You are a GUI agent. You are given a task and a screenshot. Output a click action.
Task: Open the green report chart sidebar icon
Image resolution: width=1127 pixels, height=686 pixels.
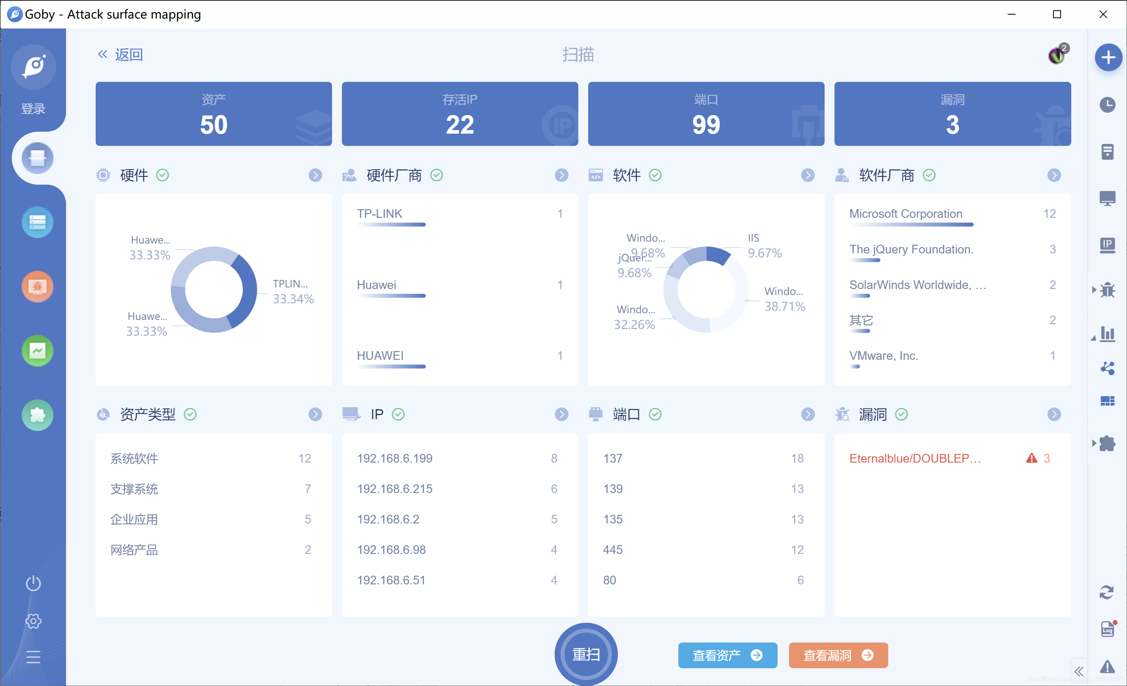pyautogui.click(x=37, y=351)
